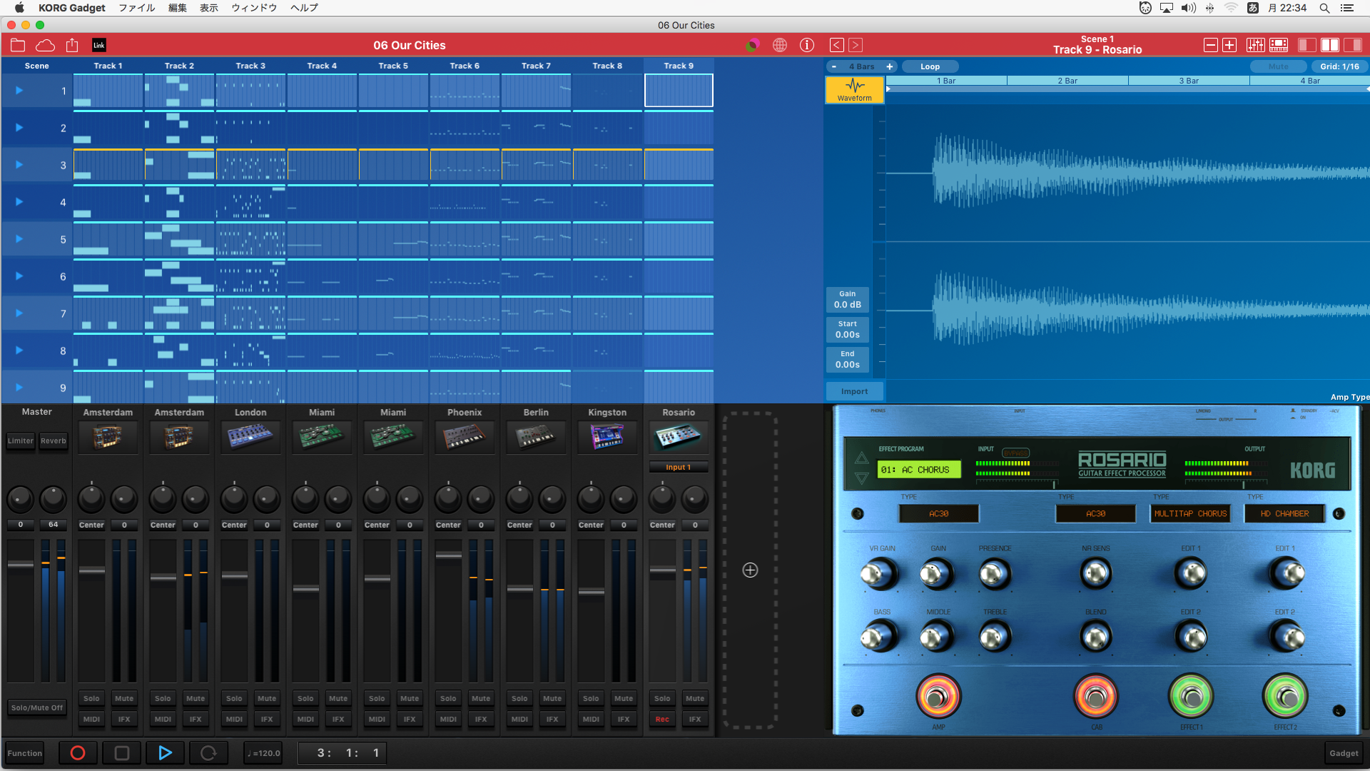Screen dimensions: 1370x771
Task: Open the Kingston gadget icon
Action: click(607, 437)
